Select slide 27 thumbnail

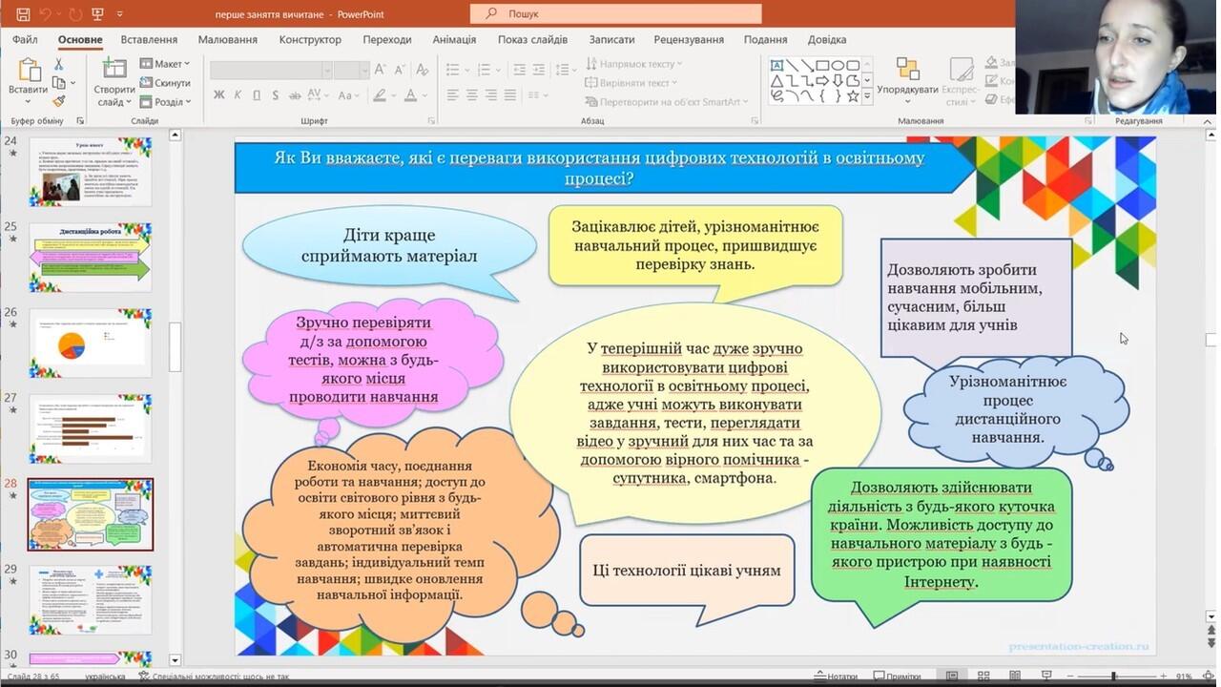pyautogui.click(x=90, y=428)
